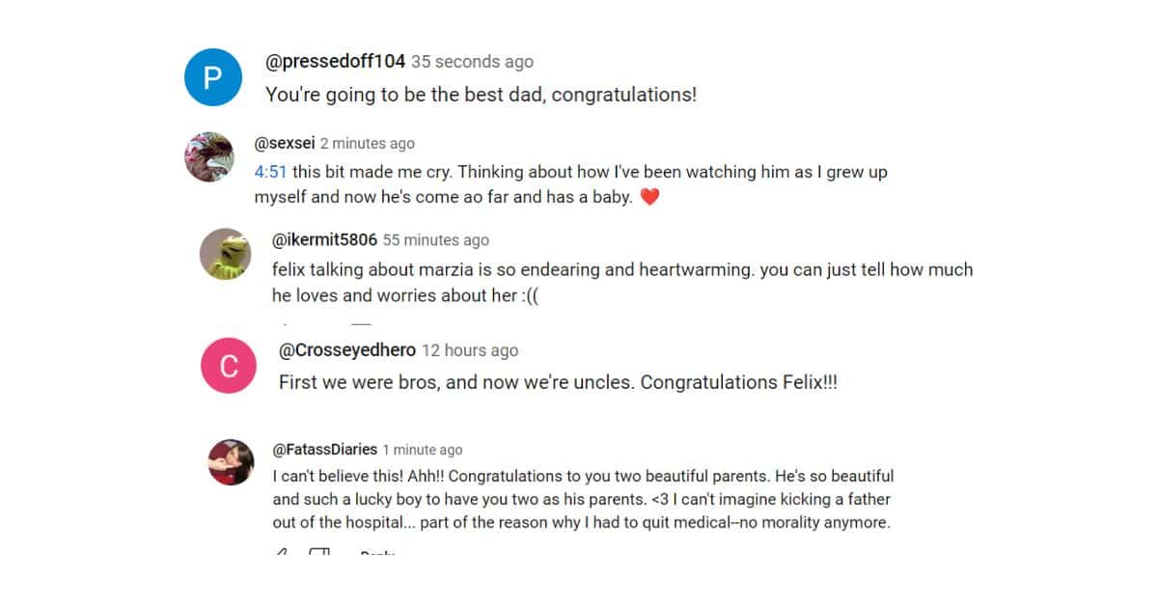Click the '1 minute ago' timestamp
This screenshot has width=1158, height=608.
tap(422, 450)
